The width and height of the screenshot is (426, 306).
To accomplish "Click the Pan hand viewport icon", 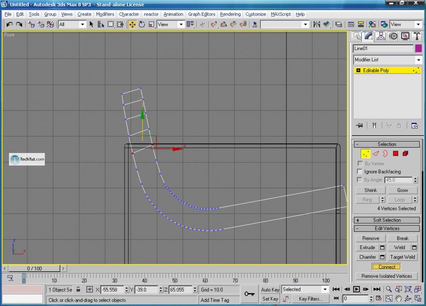I will coord(399,299).
